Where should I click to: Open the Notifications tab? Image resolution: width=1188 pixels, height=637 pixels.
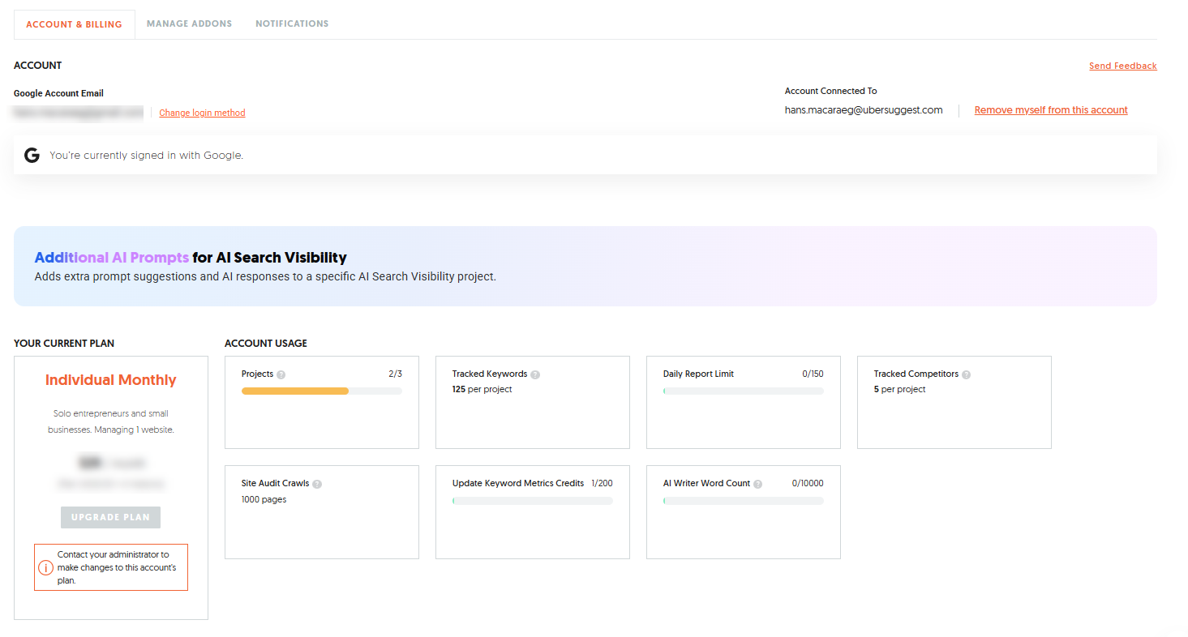point(292,24)
